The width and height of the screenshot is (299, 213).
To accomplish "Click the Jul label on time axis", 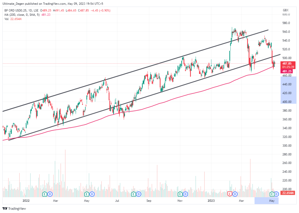I will [x=117, y=201].
